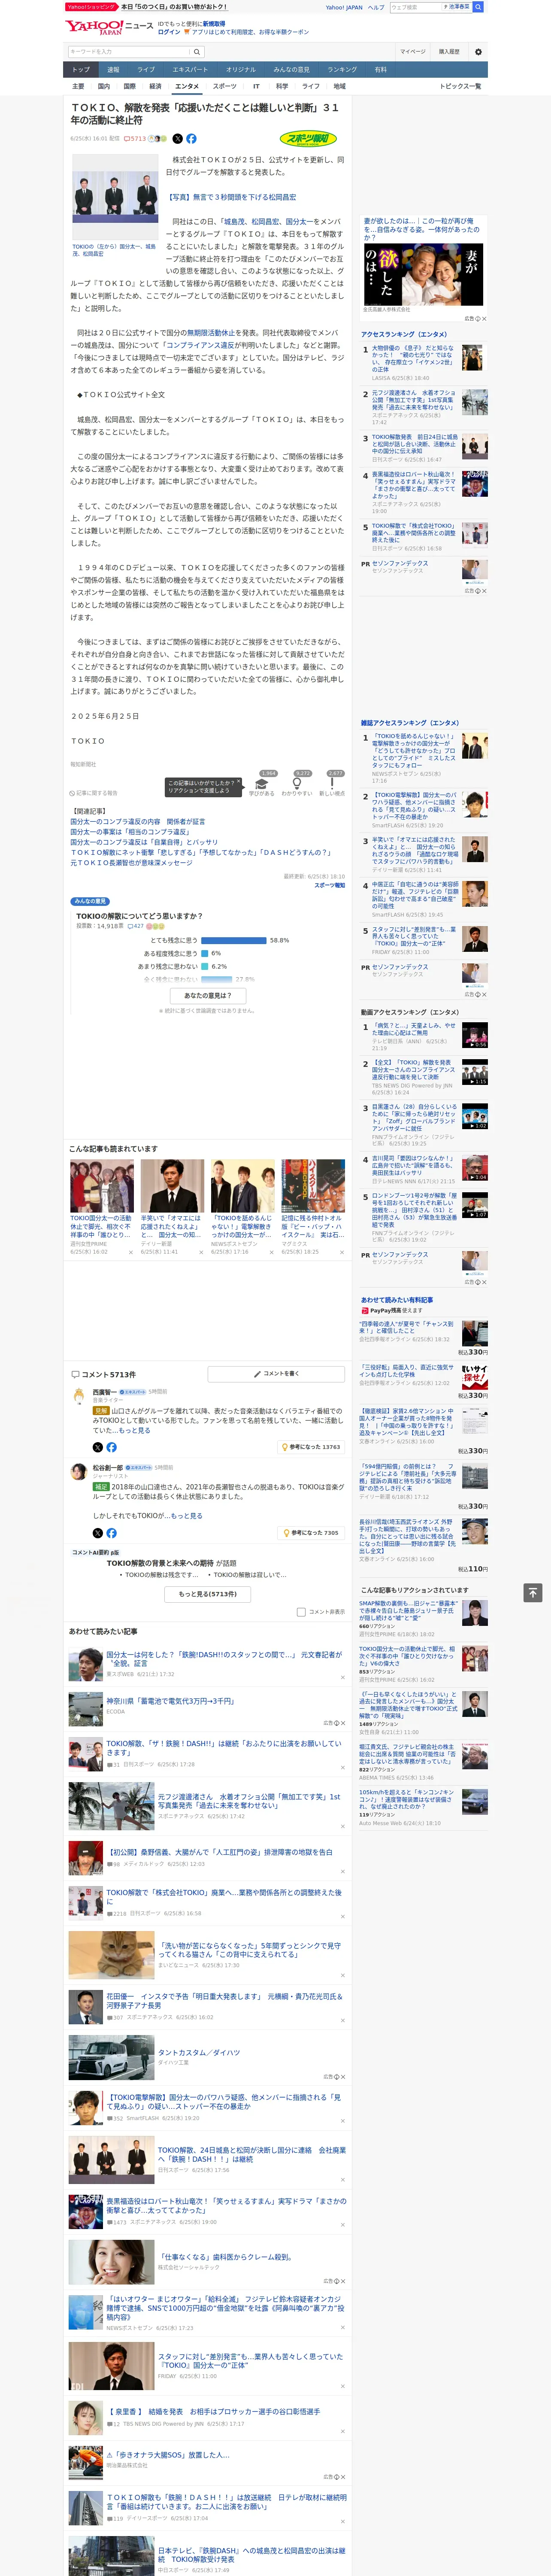Share the article on Facebook (header icon)

click(x=191, y=139)
